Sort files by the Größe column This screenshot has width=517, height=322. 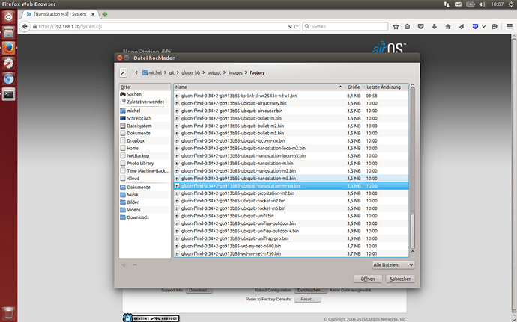click(x=354, y=87)
